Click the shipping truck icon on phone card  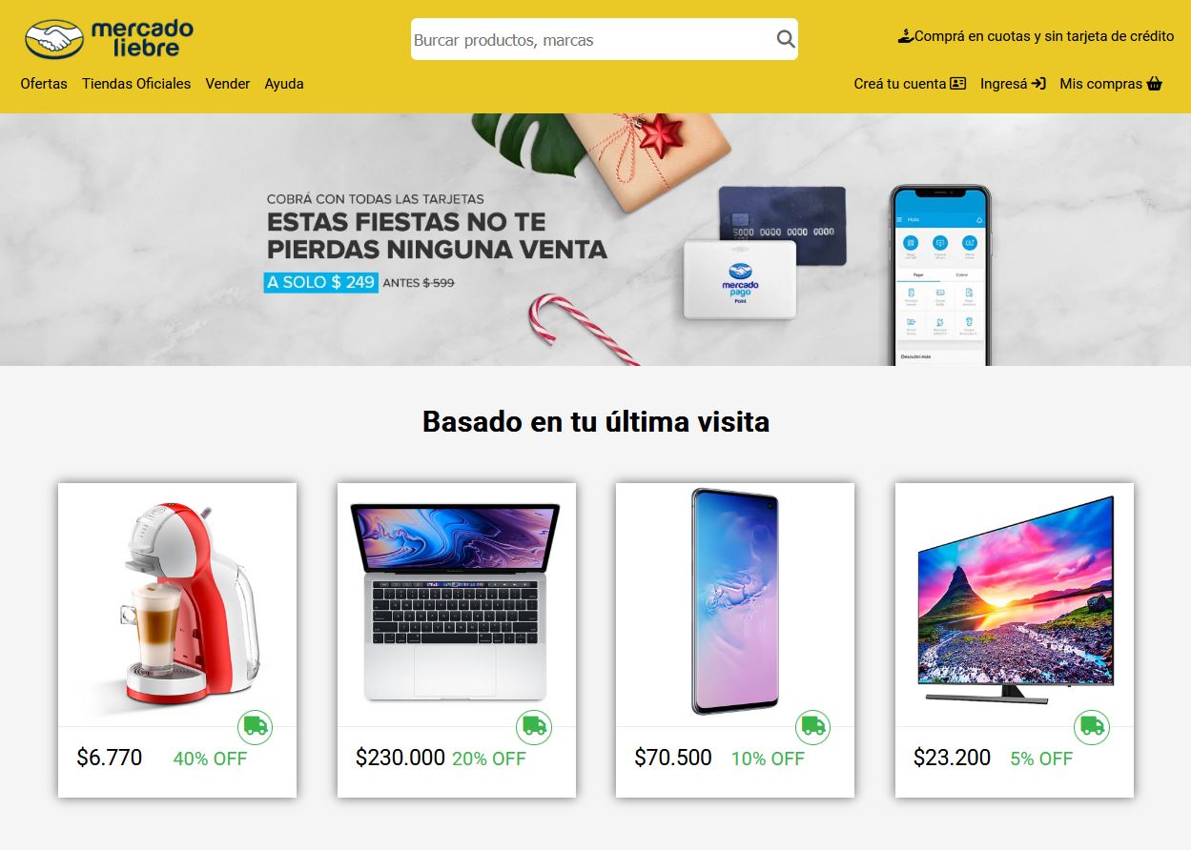[812, 727]
